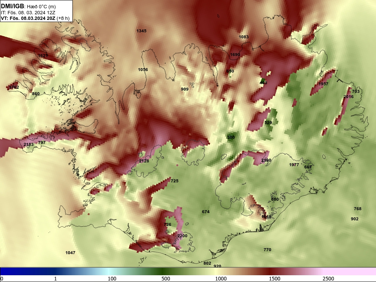Click the 2500 legend tick label
This screenshot has width=376, height=282.
point(328,279)
